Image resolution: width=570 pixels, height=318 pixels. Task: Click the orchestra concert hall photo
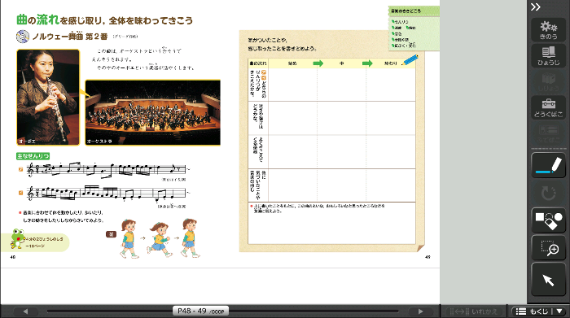point(153,112)
